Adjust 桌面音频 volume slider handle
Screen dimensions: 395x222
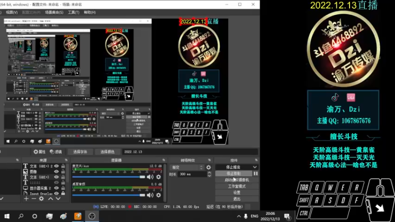tap(142, 195)
